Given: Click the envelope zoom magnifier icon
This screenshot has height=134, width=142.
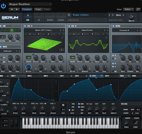Looking at the screenshot, I should click(56, 91).
